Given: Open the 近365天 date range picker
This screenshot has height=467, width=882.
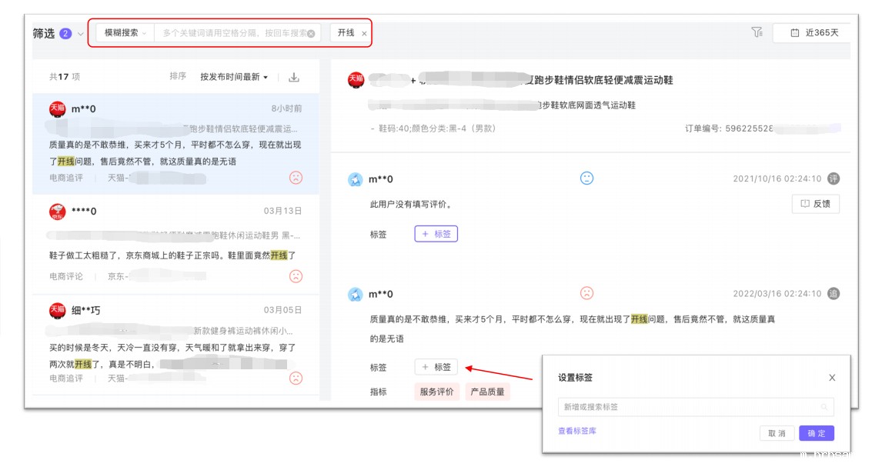Looking at the screenshot, I should point(811,33).
